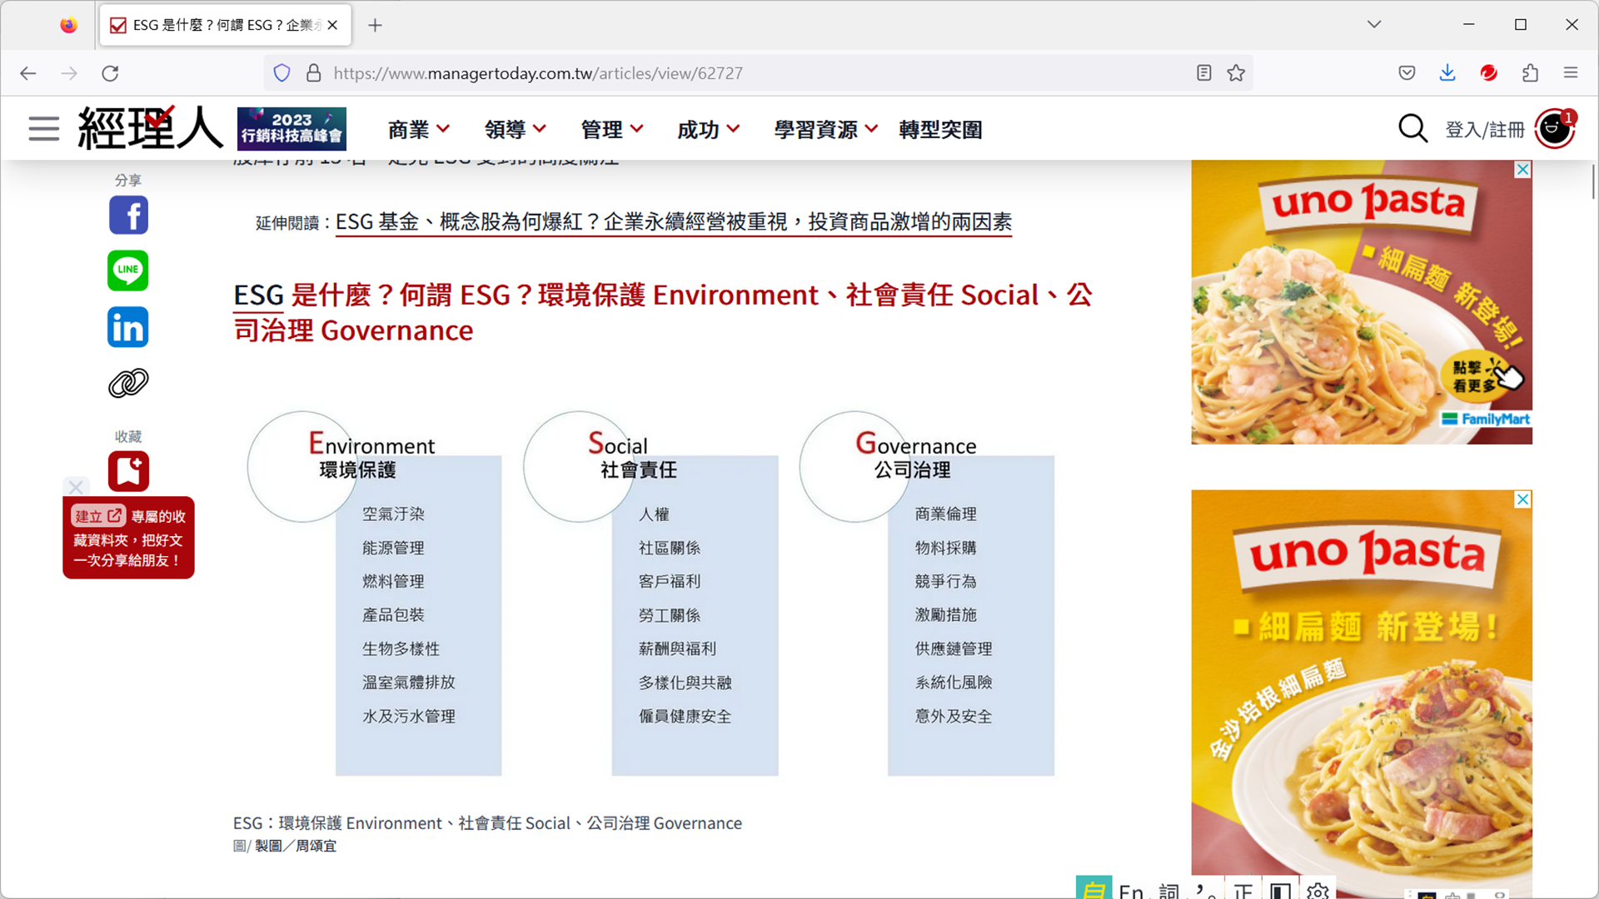The width and height of the screenshot is (1599, 899).
Task: List all tabs dropdown arrow
Action: coord(1374,25)
